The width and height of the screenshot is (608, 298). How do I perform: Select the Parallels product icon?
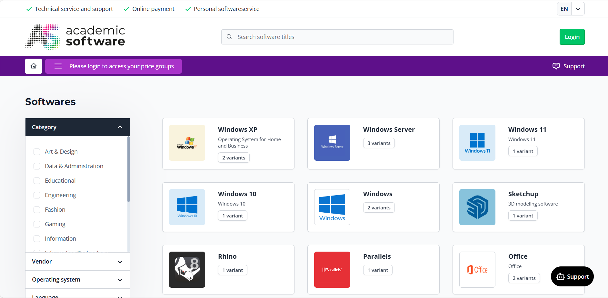tap(332, 270)
